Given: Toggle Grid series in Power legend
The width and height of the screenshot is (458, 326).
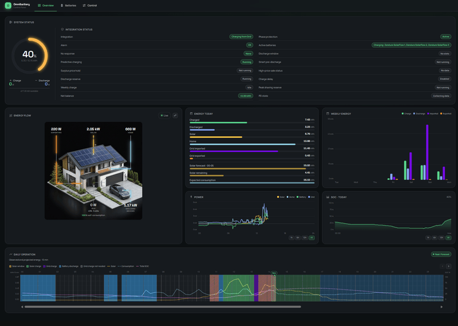Looking at the screenshot, I should point(311,197).
